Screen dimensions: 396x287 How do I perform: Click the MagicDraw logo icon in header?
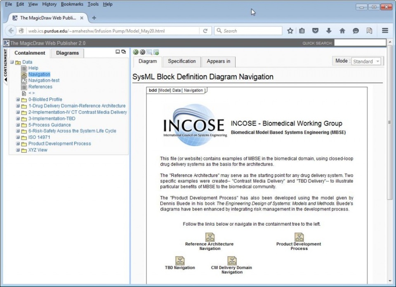click(7, 43)
